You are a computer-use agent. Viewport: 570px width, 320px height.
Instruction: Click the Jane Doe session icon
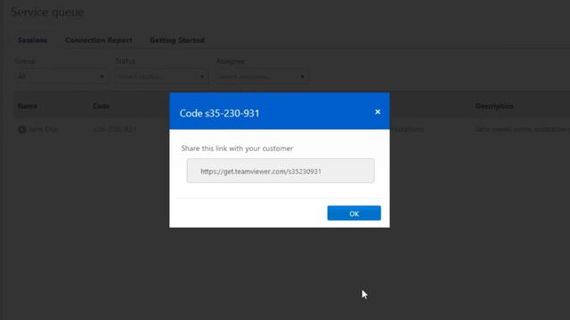pyautogui.click(x=21, y=130)
